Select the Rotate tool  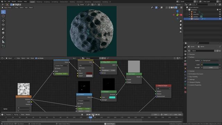[x=3, y=25]
